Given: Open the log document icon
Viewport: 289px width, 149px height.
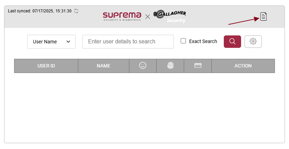Looking at the screenshot, I should pyautogui.click(x=263, y=16).
